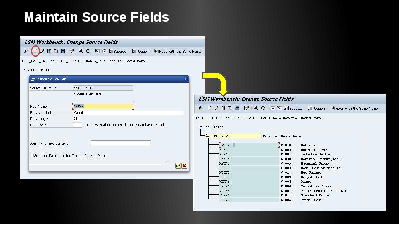Toggle Selection Parameter for Import/Convert Data checkbox
The width and height of the screenshot is (400, 225).
pyautogui.click(x=32, y=155)
